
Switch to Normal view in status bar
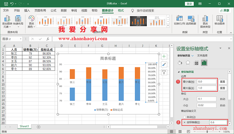(171, 132)
